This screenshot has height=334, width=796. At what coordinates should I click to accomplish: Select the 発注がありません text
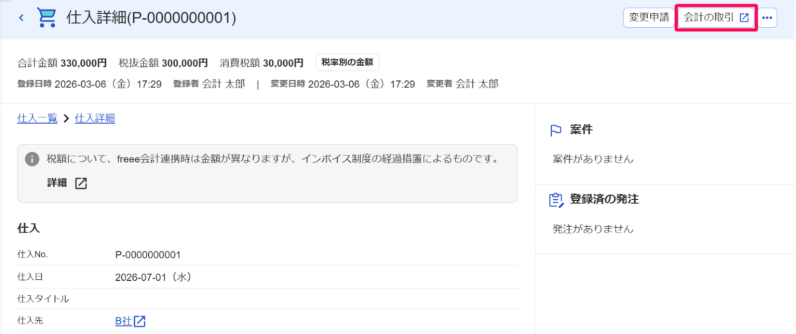pyautogui.click(x=593, y=229)
